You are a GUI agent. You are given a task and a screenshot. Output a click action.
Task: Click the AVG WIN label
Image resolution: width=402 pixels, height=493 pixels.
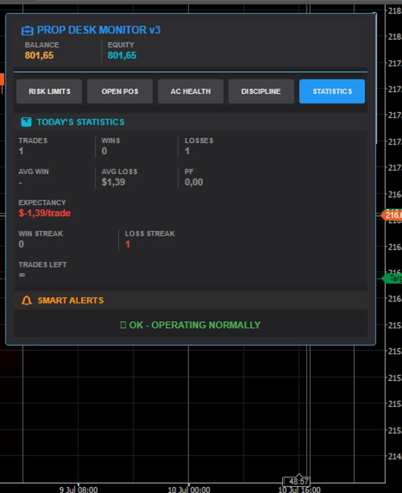coord(33,171)
